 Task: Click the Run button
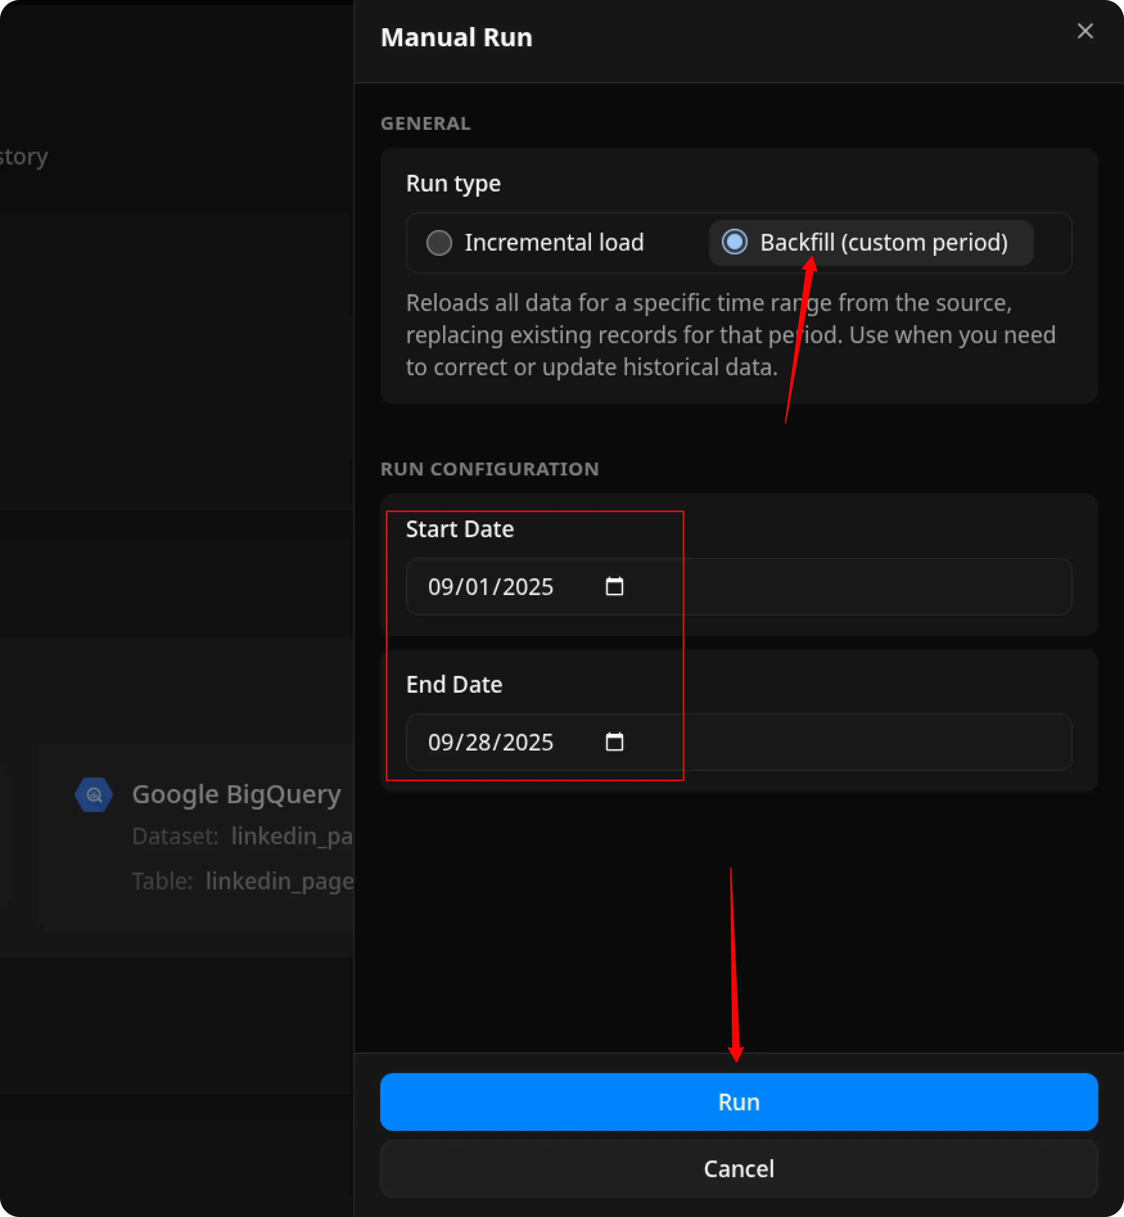738,1101
